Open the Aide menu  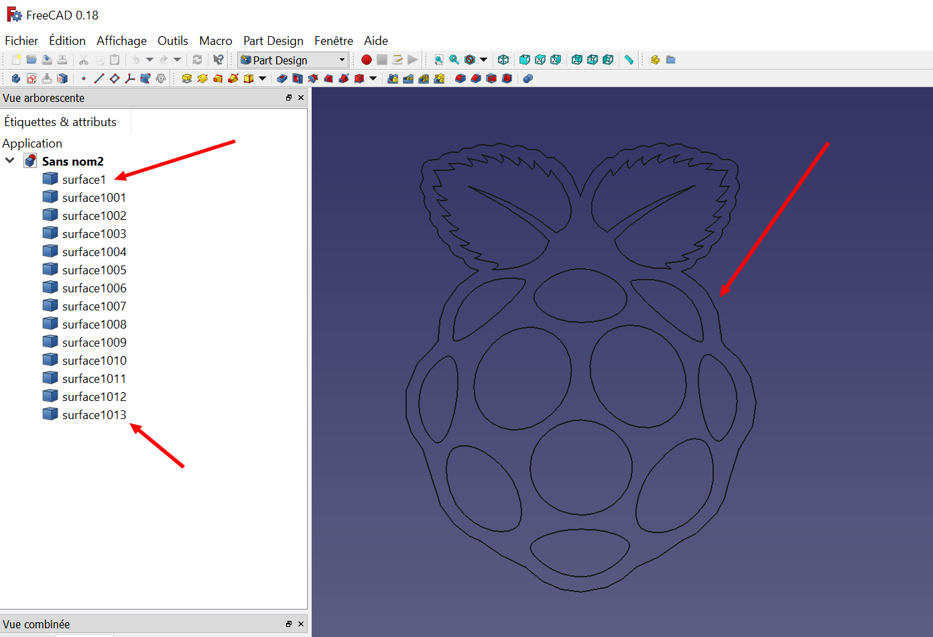(376, 41)
